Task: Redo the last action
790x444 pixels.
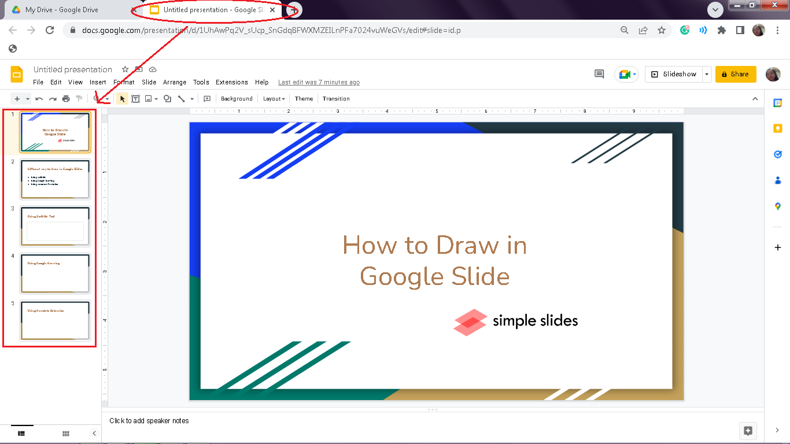Action: (x=53, y=99)
